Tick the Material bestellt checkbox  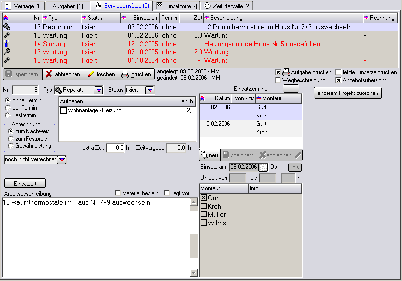[x=117, y=193]
